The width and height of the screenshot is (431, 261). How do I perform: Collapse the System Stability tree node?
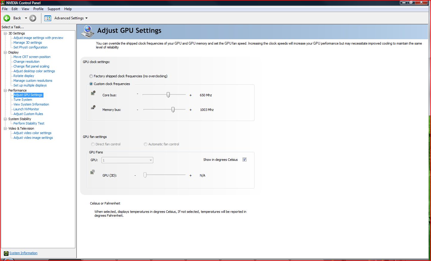(x=5, y=119)
